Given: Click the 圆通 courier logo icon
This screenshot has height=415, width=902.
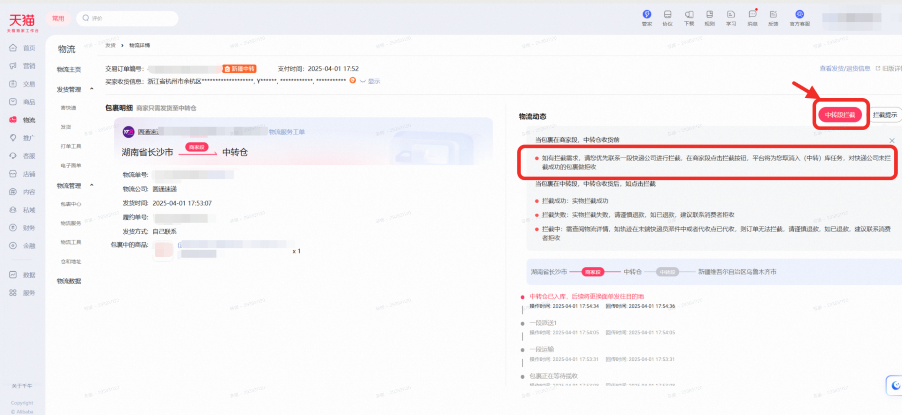Looking at the screenshot, I should pos(128,132).
